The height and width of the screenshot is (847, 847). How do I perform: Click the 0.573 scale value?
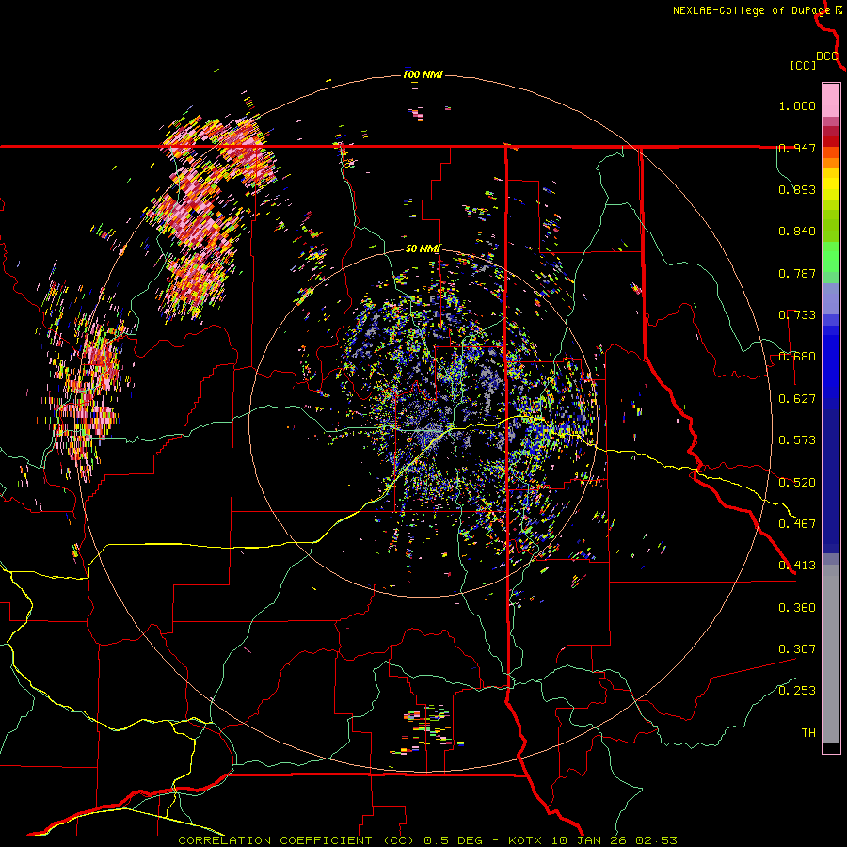[x=797, y=440]
